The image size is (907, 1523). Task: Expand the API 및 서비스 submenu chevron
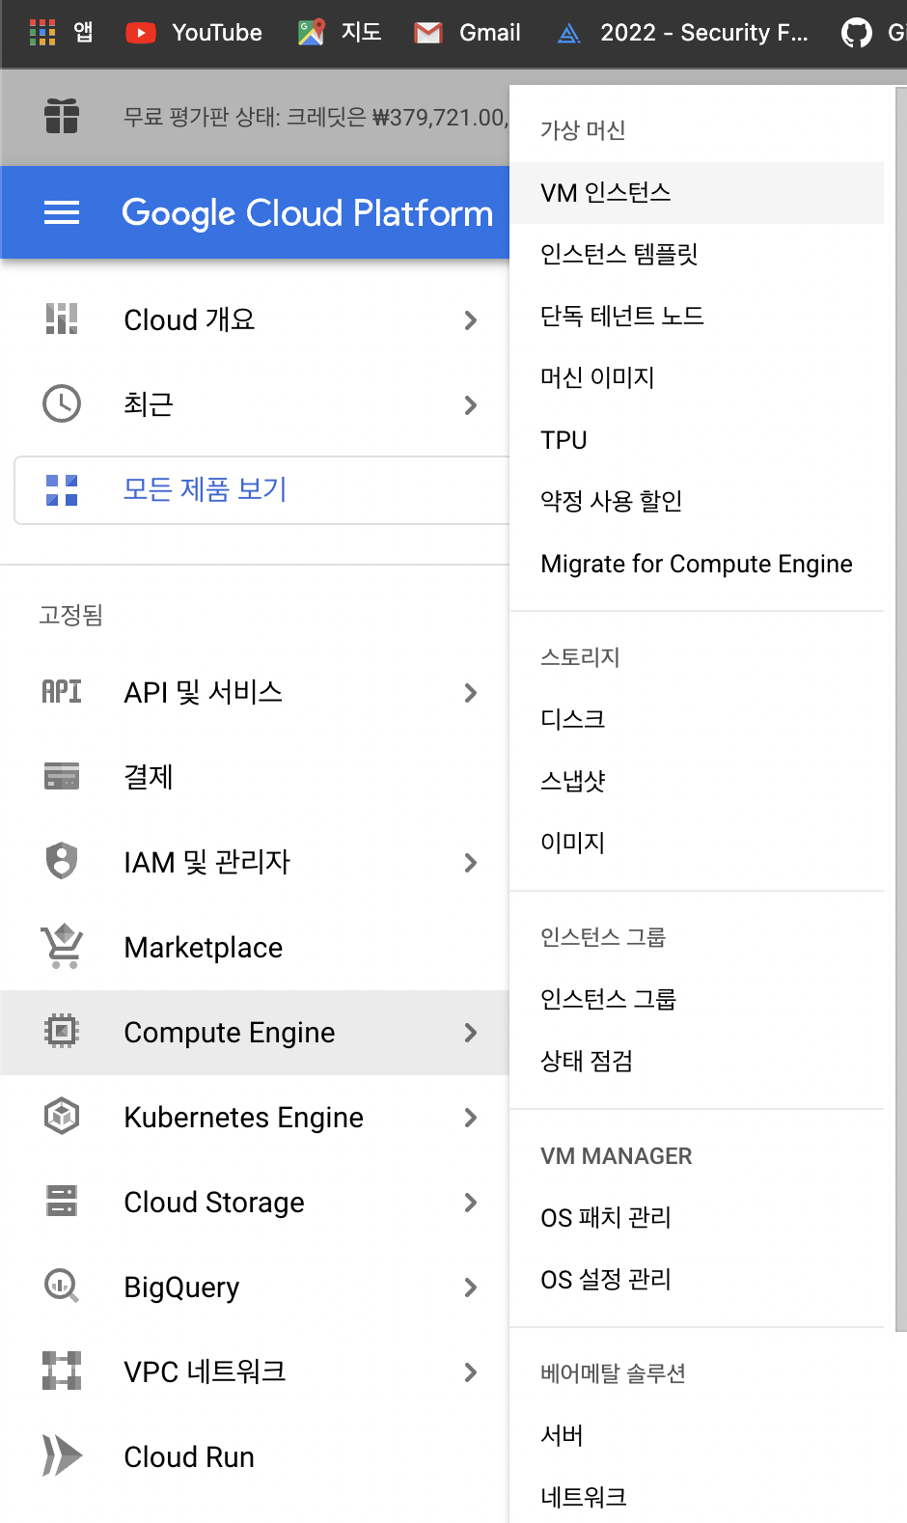(x=471, y=693)
